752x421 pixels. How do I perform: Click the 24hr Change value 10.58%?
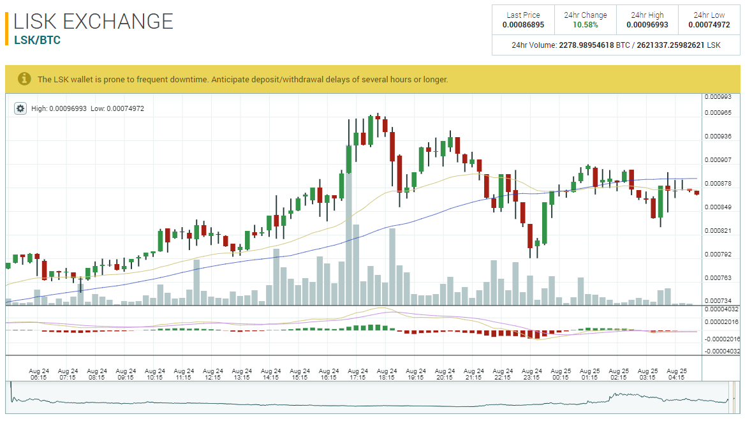coord(585,25)
